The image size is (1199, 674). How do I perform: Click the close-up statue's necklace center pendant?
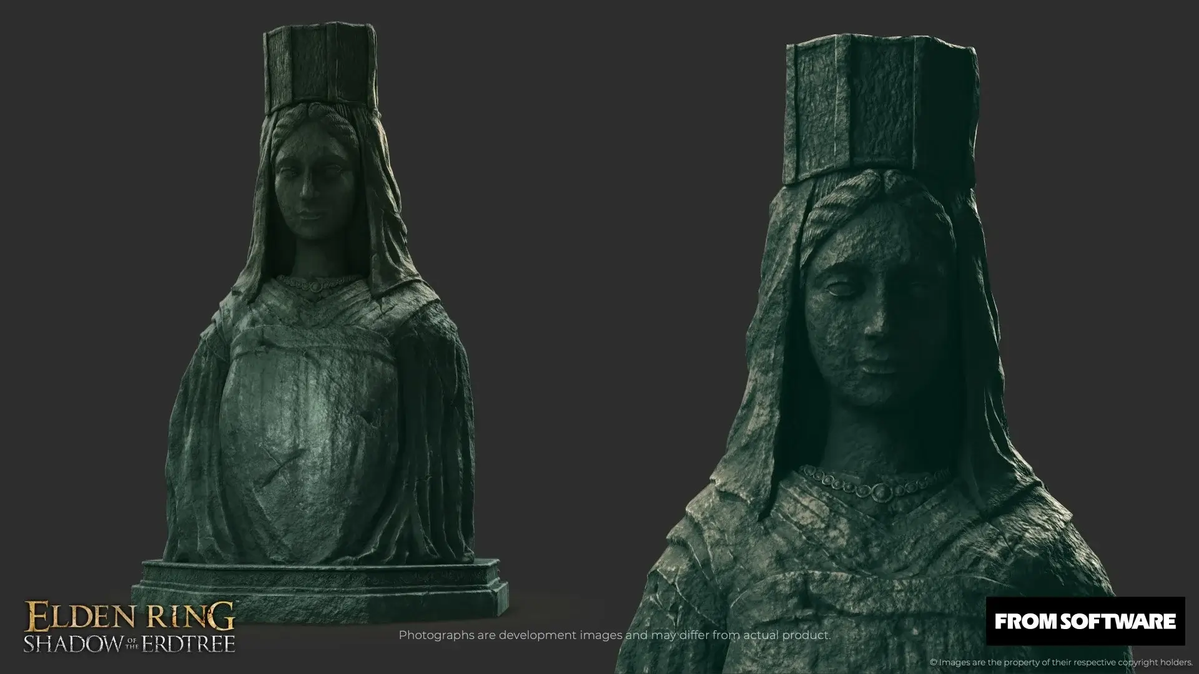pyautogui.click(x=881, y=493)
